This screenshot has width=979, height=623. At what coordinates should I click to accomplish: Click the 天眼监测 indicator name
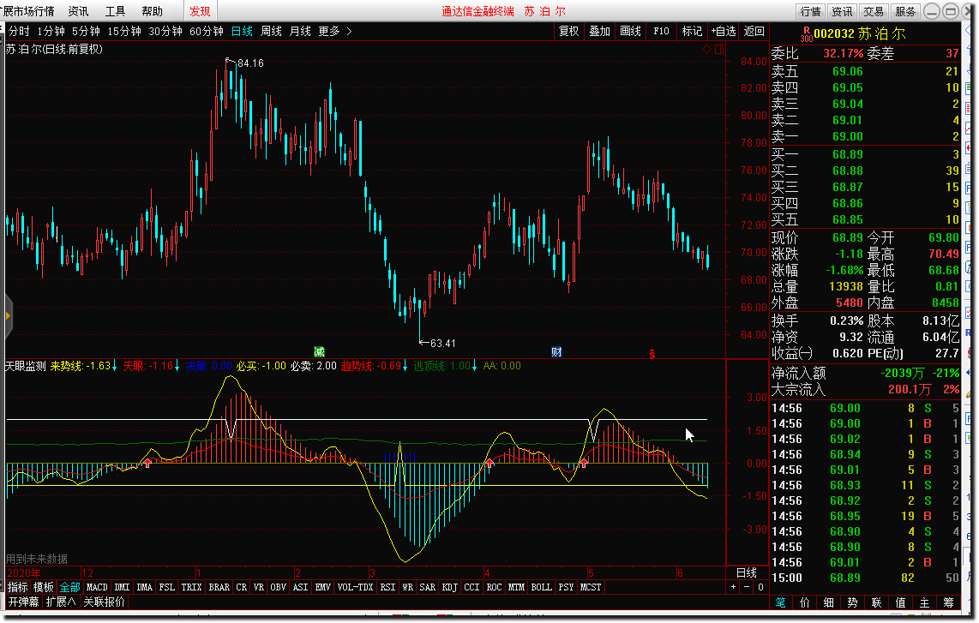pos(26,366)
